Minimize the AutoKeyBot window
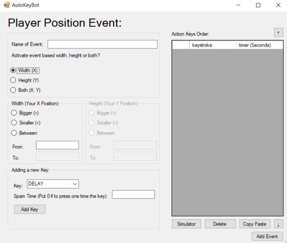The width and height of the screenshot is (287, 243). (x=238, y=5)
